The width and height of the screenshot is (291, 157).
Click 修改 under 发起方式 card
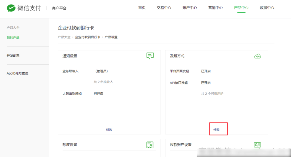217,130
